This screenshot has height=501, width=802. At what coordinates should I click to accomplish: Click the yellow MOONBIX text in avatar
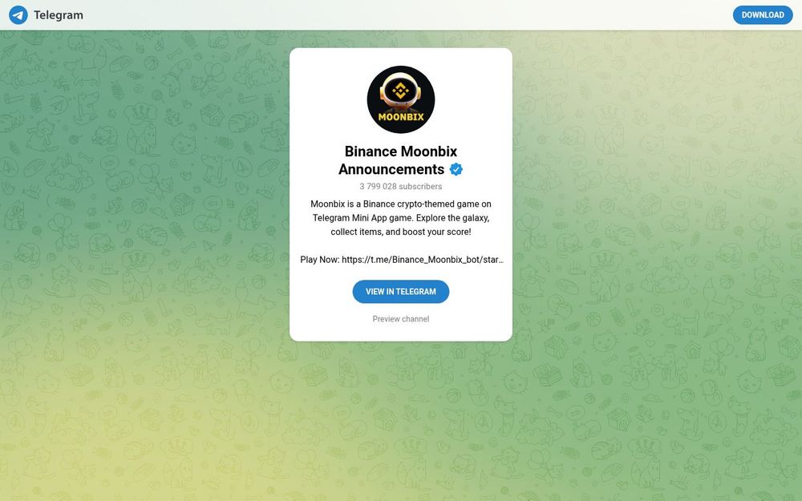[x=401, y=116]
